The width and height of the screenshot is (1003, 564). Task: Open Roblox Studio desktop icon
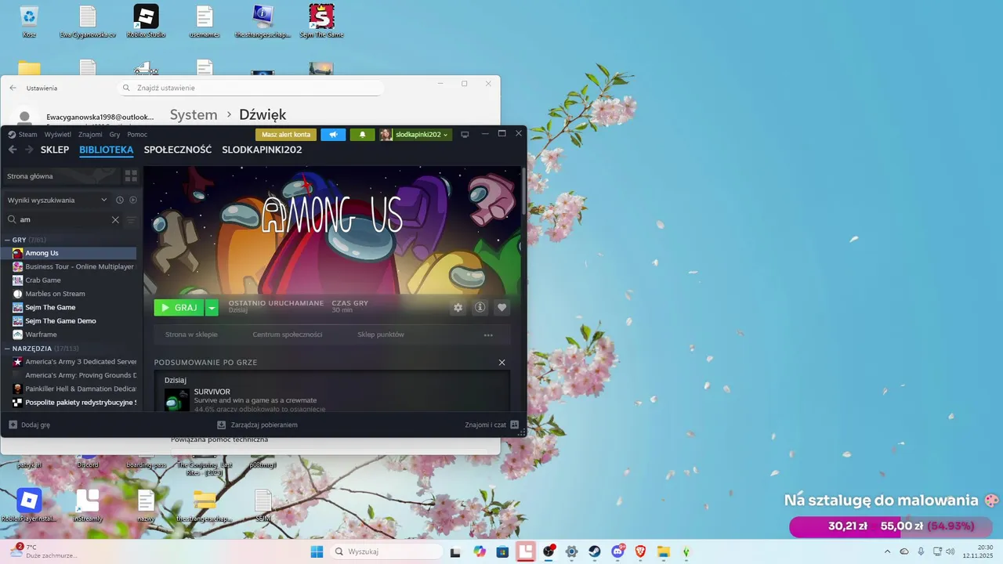coord(146,21)
